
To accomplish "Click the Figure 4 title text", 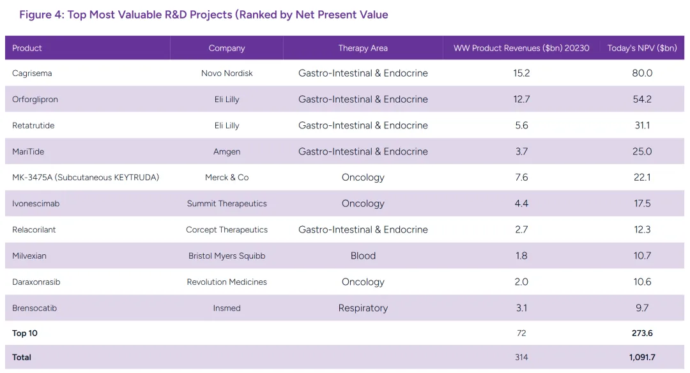I will 203,15.
